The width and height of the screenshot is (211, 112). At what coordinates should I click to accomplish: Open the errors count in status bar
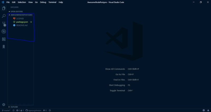[x=18, y=110]
